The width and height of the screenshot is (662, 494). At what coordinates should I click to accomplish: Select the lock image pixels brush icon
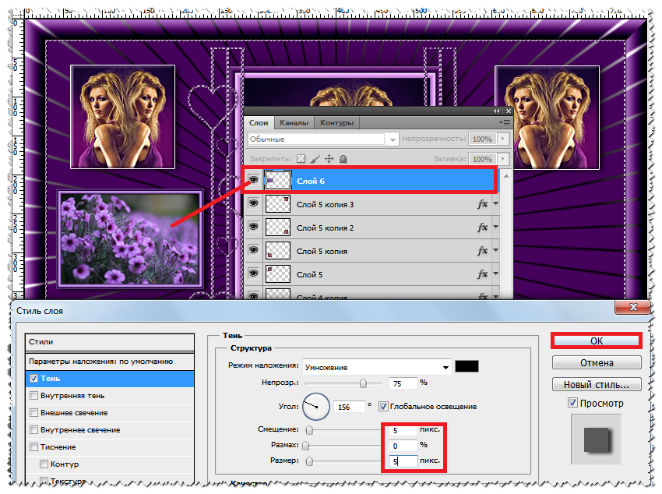tap(315, 159)
